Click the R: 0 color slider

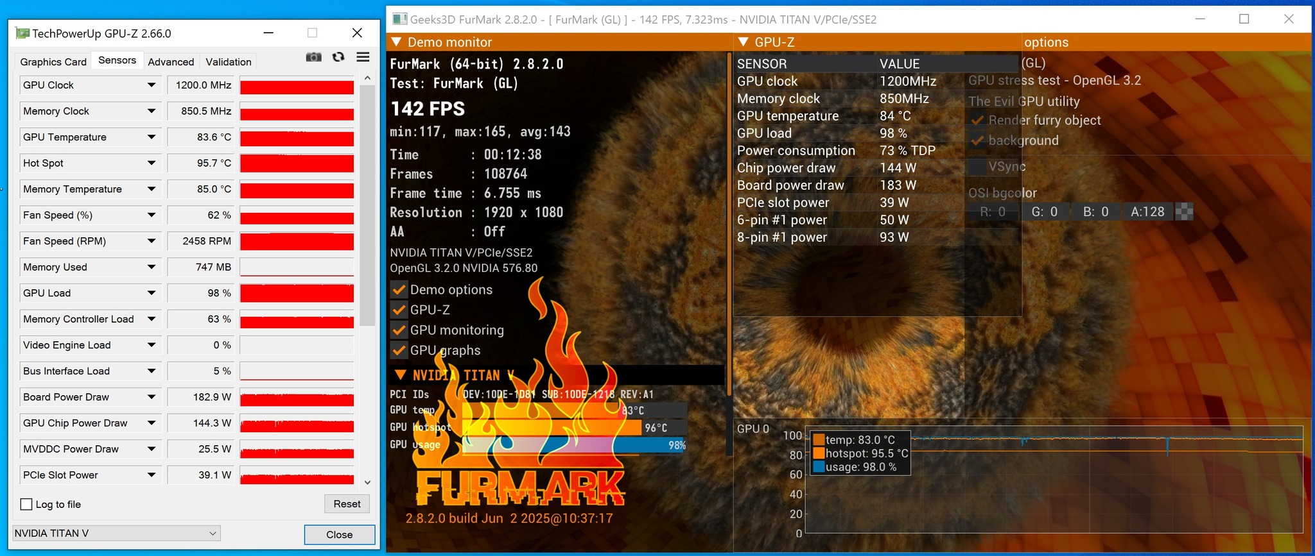pos(993,212)
